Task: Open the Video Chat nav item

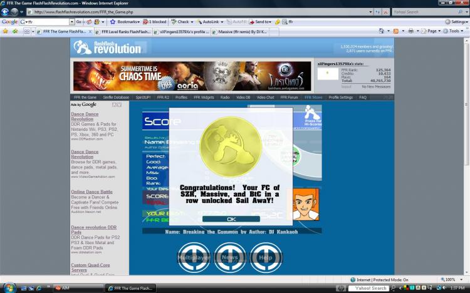Action: [265, 98]
